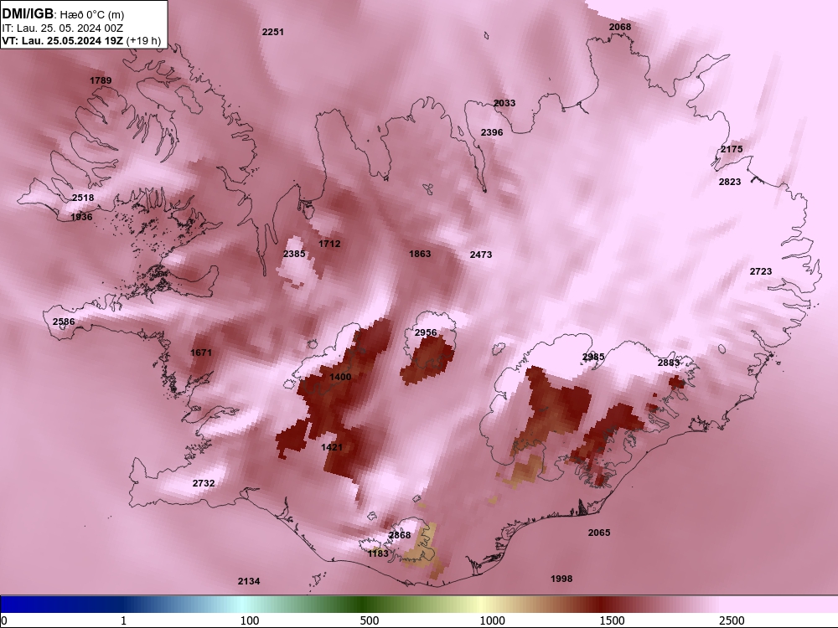838x628 pixels.
Task: Click the value 2065 on the map
Action: tap(598, 533)
